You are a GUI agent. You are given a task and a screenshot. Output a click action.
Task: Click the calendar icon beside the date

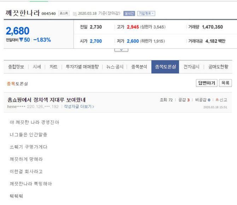click(75, 14)
